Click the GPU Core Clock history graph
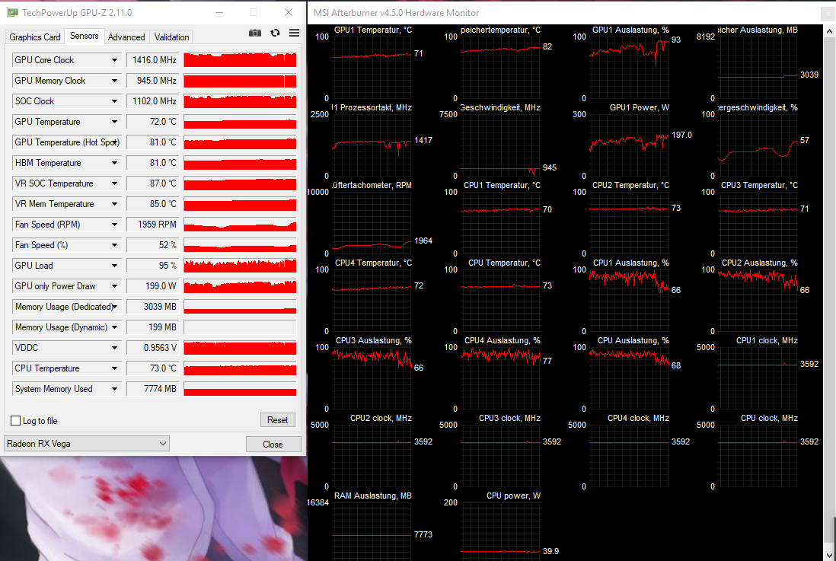 point(240,60)
